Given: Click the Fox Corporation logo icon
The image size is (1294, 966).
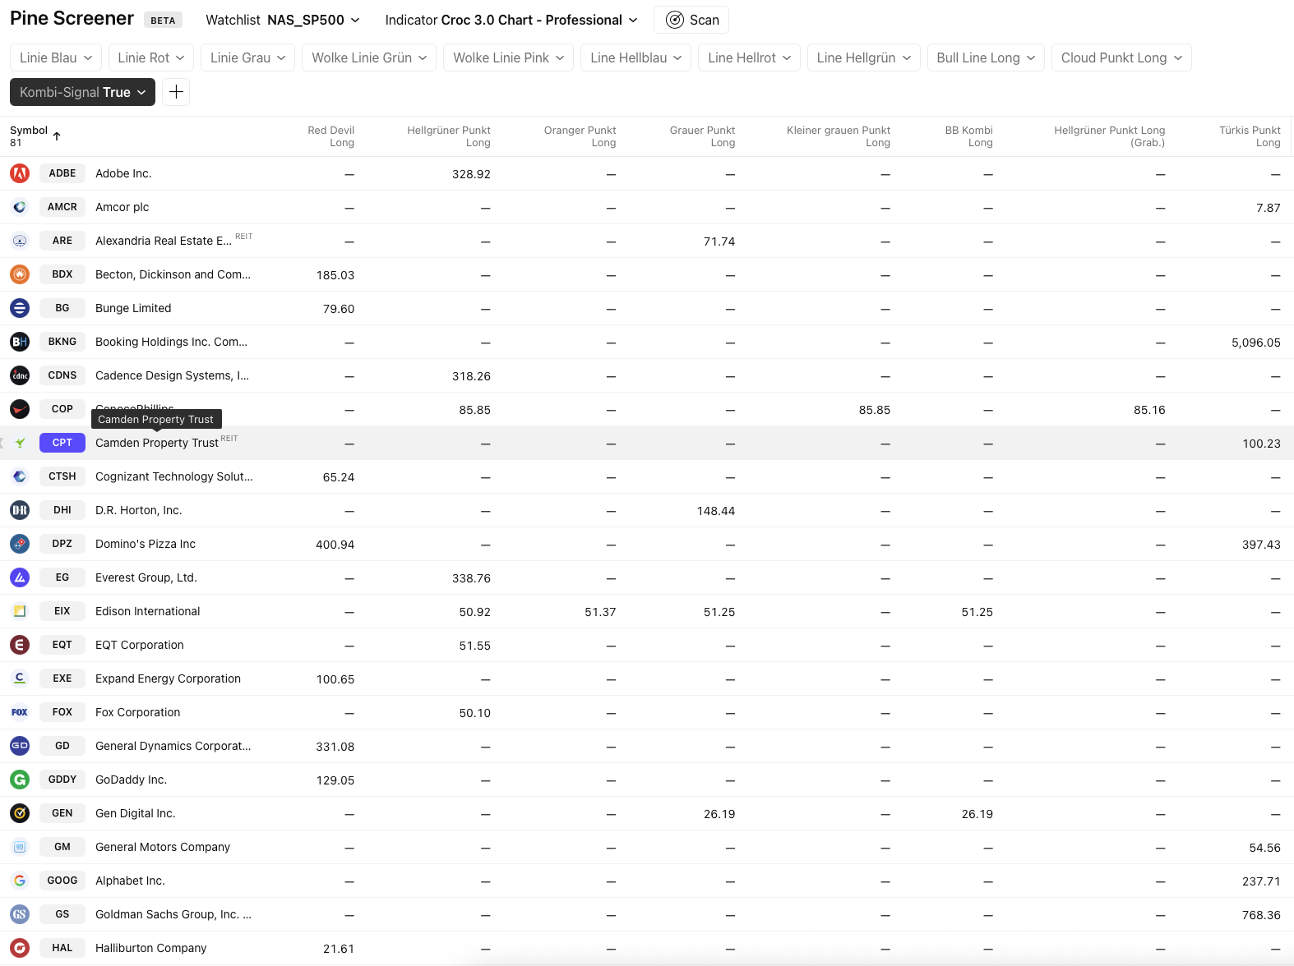Looking at the screenshot, I should [20, 712].
